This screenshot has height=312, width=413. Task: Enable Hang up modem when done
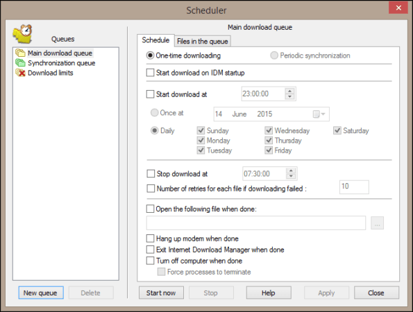(150, 239)
